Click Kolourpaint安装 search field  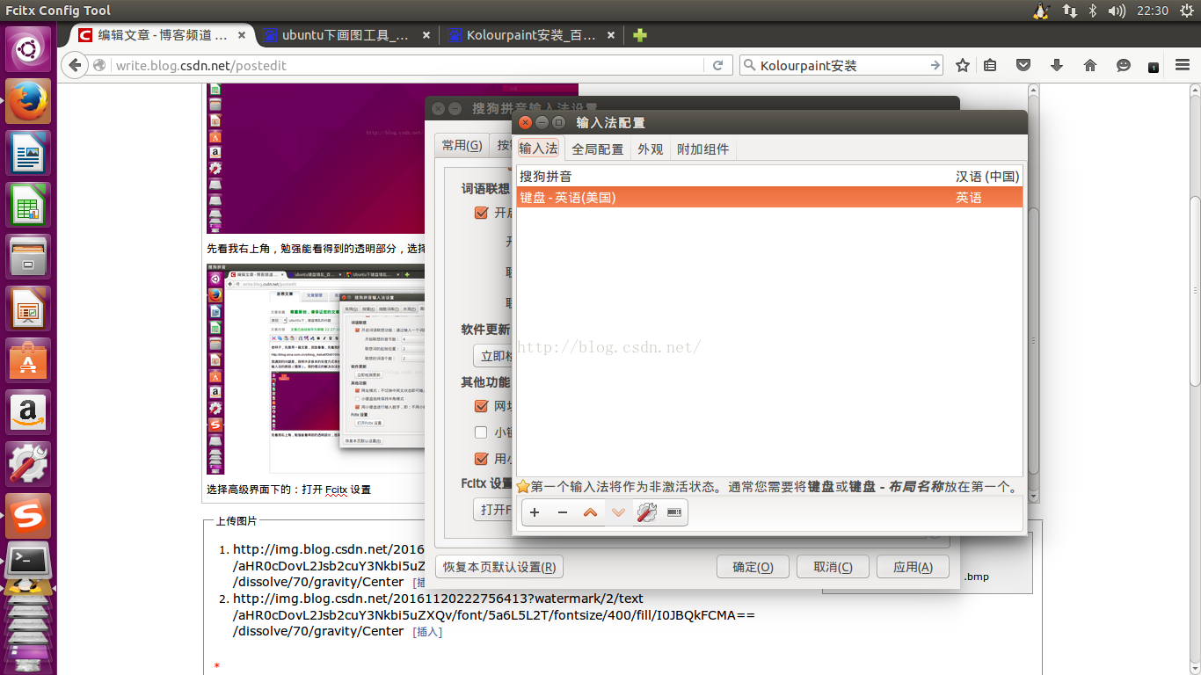[x=841, y=65]
